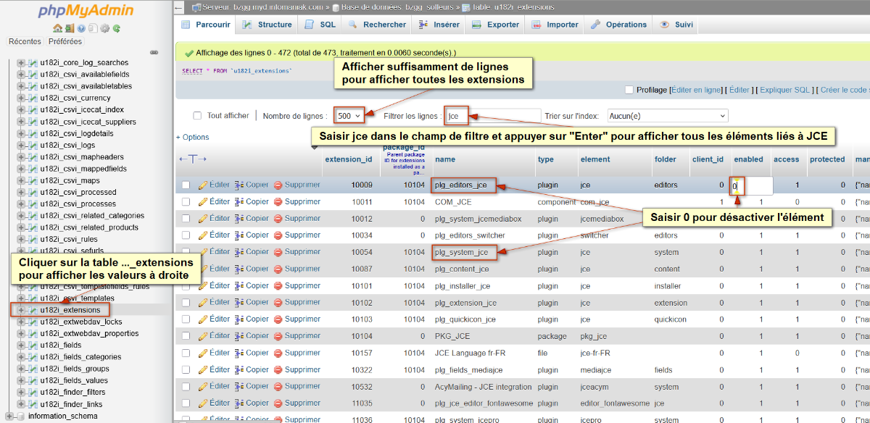Click table icon beside u182i_finder_links
Screen dimensions: 870x423
(x=33, y=404)
